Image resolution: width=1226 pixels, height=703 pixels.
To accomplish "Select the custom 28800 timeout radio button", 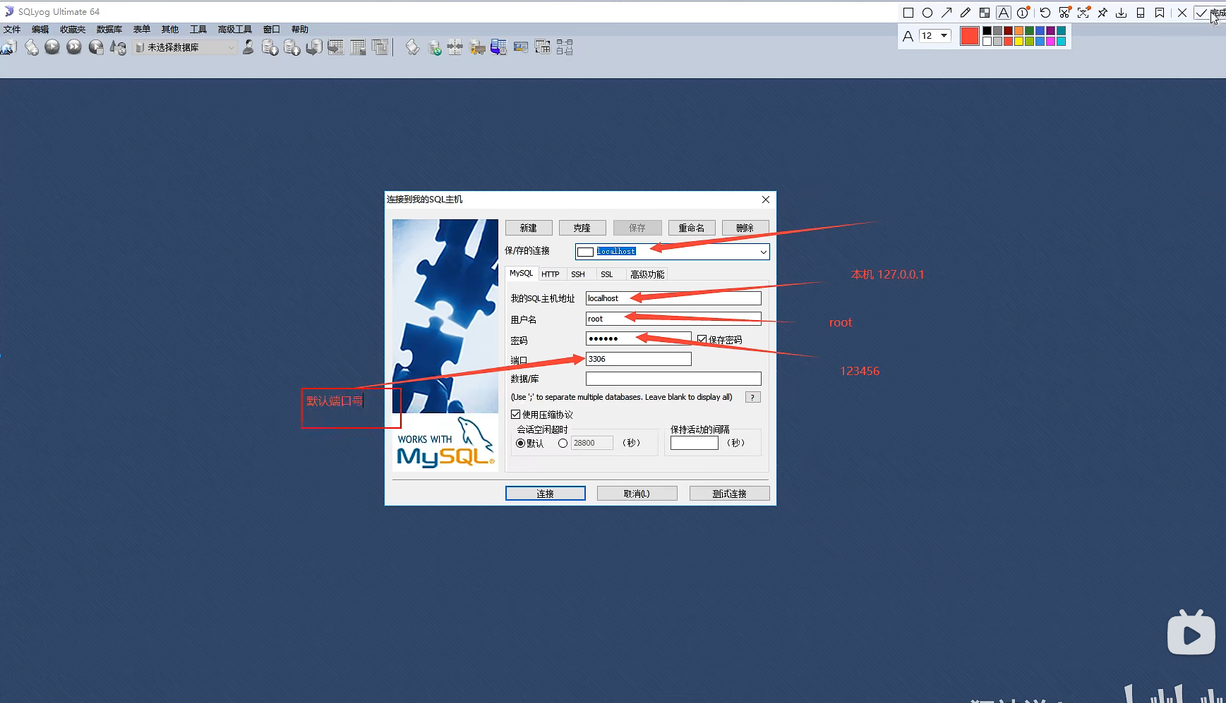I will coord(563,444).
